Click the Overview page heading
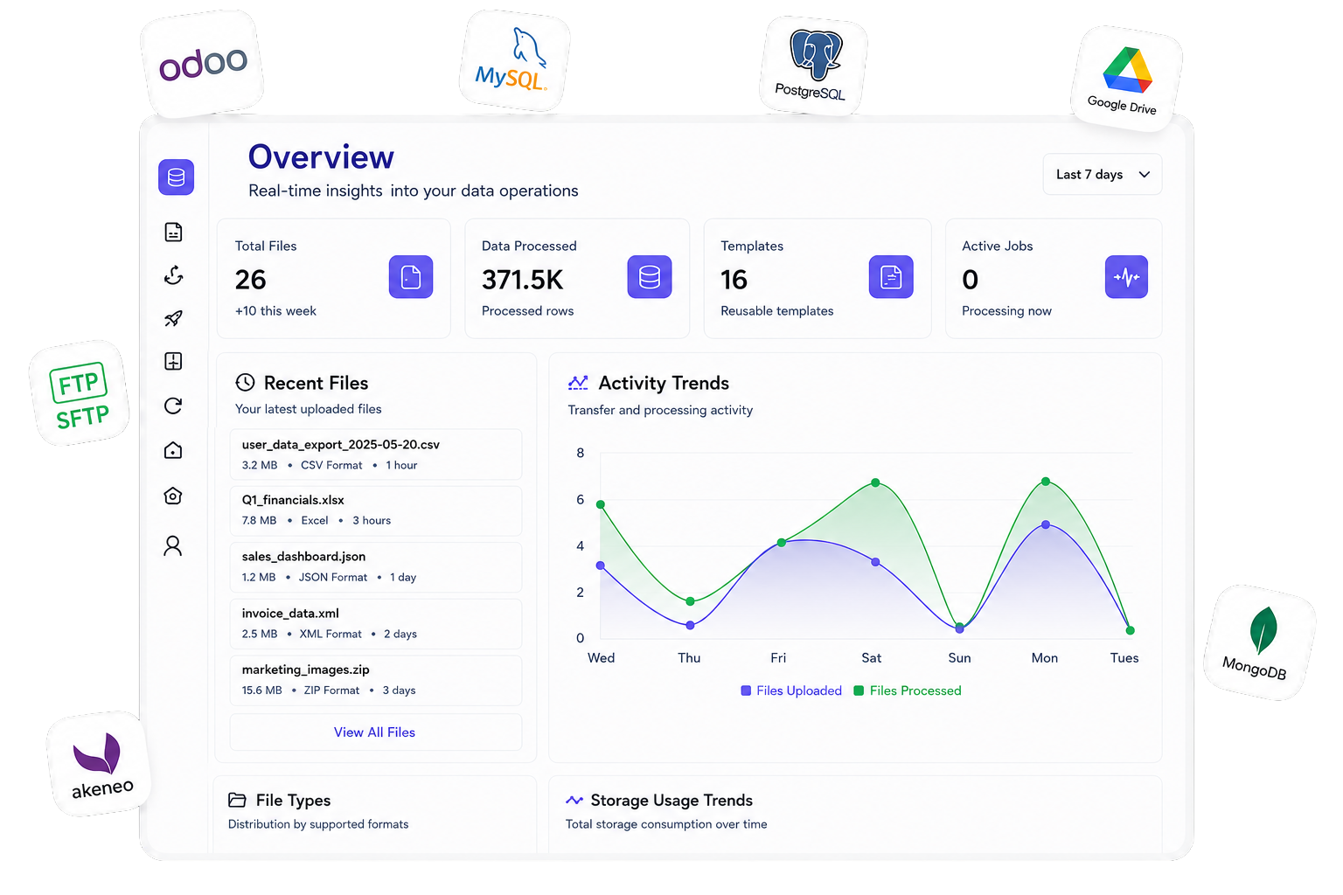This screenshot has width=1343, height=895. click(321, 157)
